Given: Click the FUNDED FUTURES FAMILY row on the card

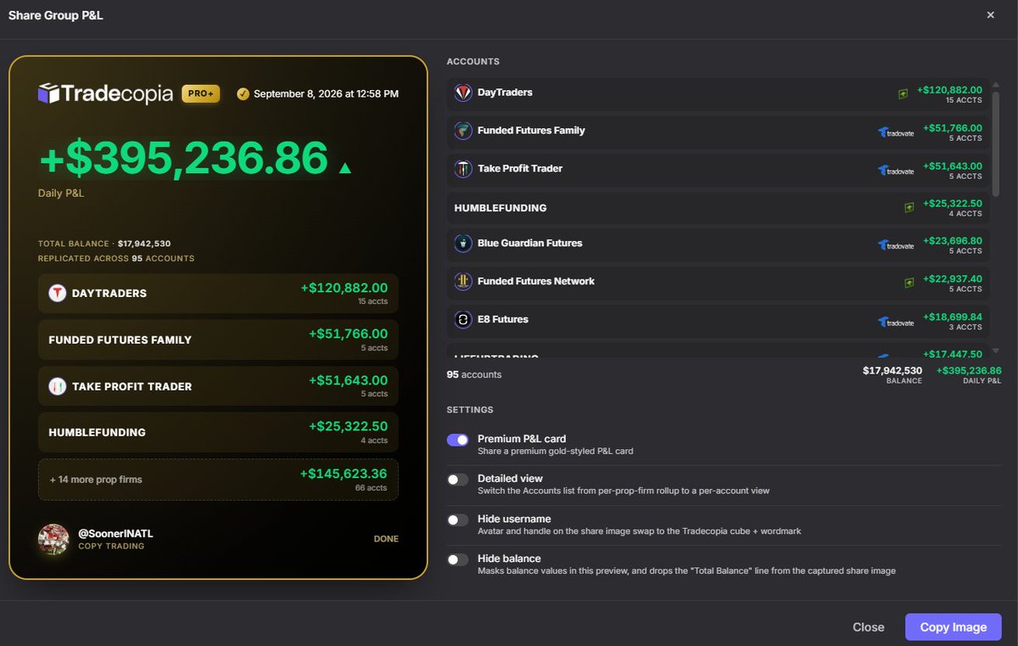Looking at the screenshot, I should [218, 340].
